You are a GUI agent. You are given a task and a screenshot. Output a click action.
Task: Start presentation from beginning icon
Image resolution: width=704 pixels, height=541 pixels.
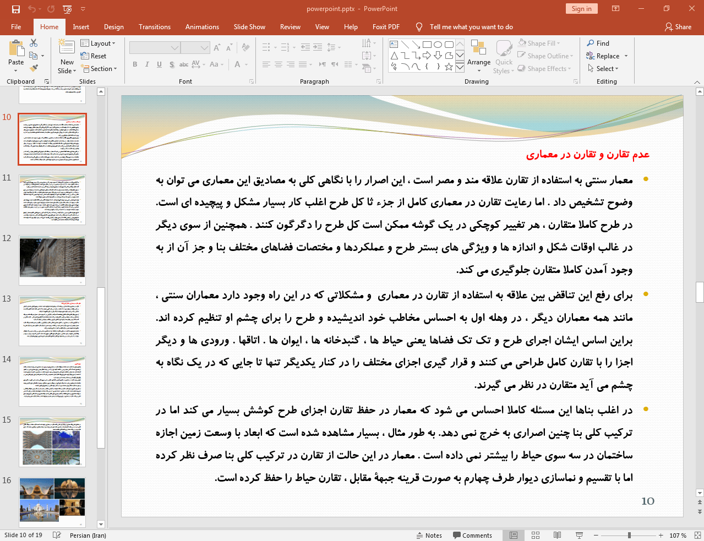67,9
